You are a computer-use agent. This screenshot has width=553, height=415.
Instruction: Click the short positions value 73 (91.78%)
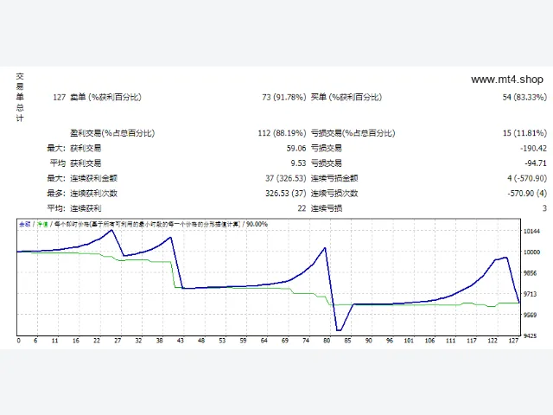pos(284,97)
